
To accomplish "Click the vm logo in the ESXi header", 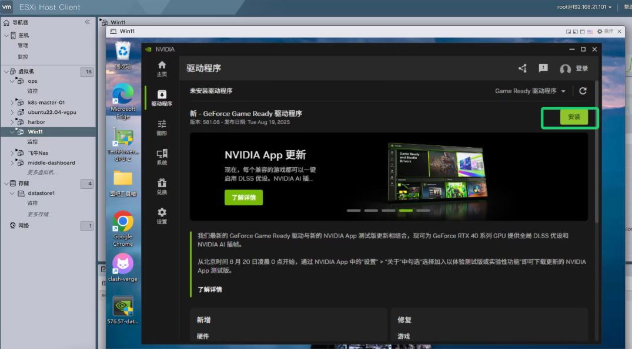I will coord(7,7).
